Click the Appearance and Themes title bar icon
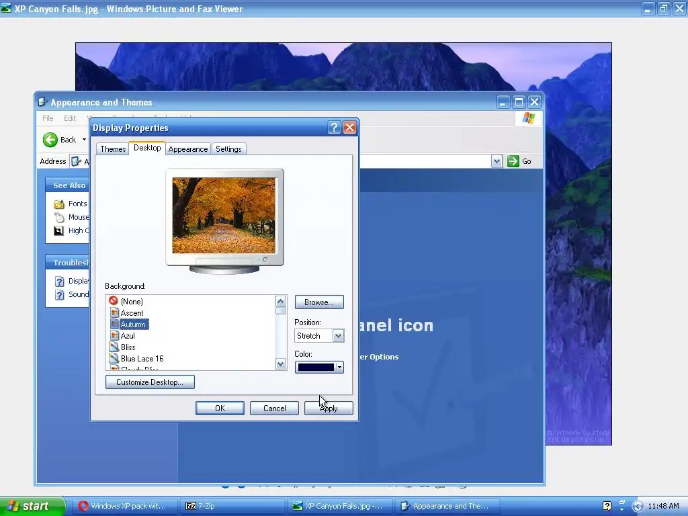The width and height of the screenshot is (688, 516). (42, 102)
